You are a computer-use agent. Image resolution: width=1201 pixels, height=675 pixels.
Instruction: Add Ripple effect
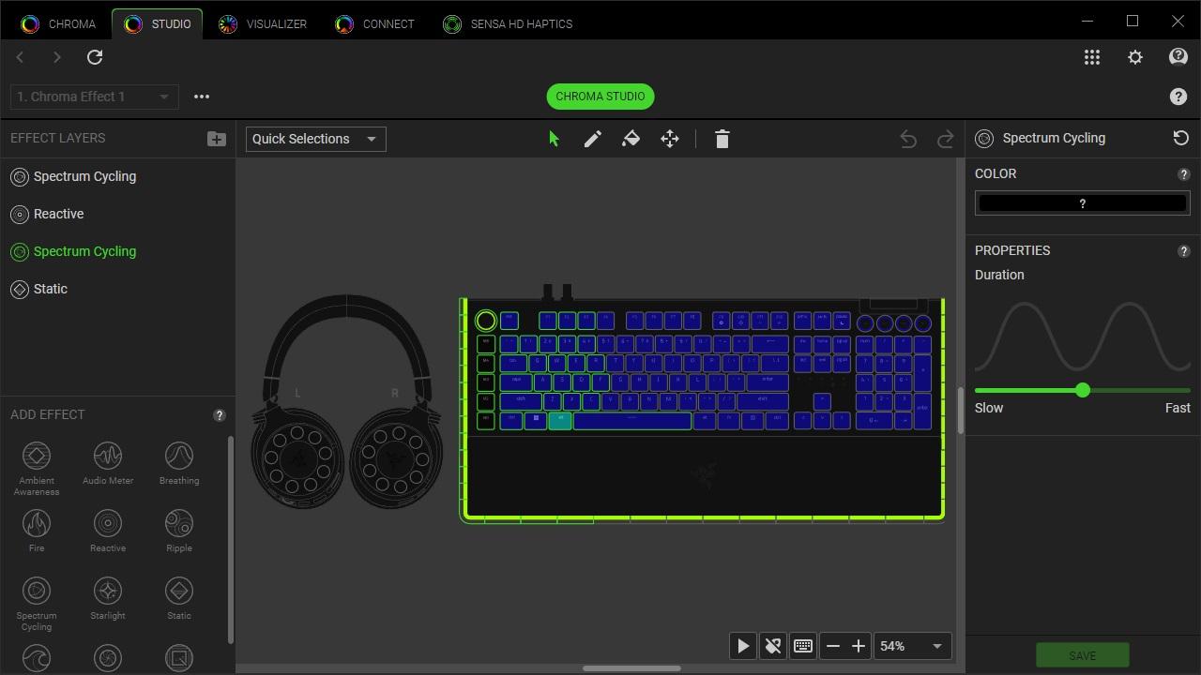click(179, 531)
